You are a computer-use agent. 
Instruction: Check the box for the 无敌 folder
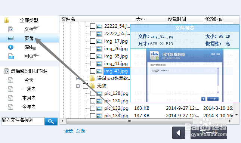tap(86, 86)
